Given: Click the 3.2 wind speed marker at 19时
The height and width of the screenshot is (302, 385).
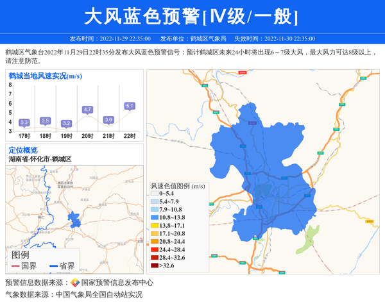Looking at the screenshot, I should click(67, 123).
